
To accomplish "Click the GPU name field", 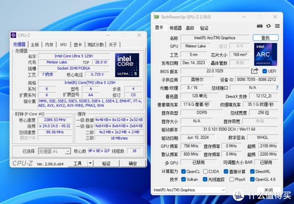I will 215,38.
